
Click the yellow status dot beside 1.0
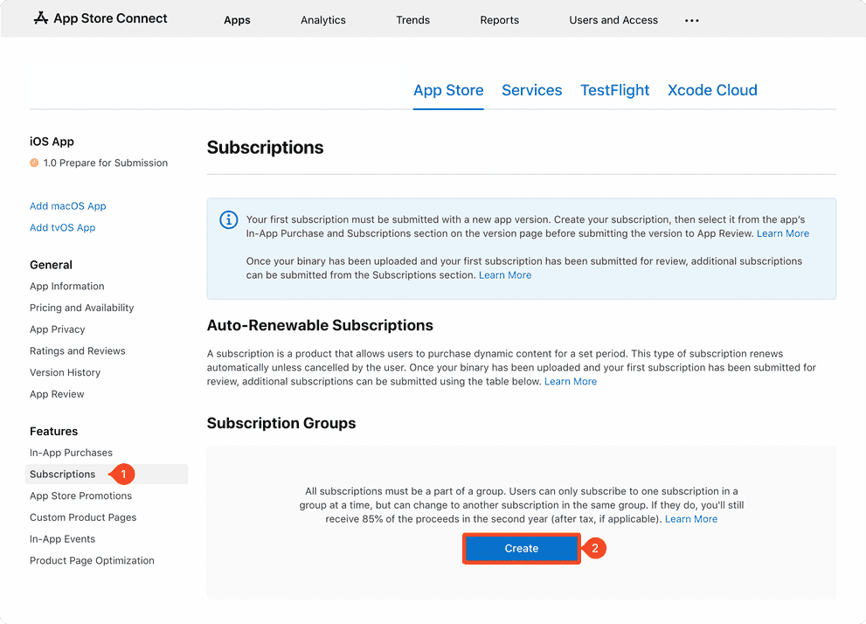tap(34, 163)
